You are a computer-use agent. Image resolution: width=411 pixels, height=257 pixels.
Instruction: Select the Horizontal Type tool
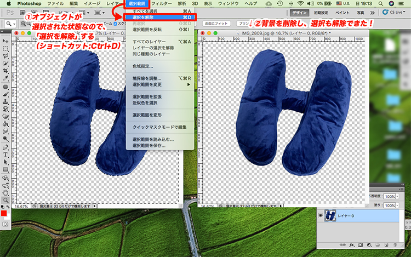click(x=5, y=155)
